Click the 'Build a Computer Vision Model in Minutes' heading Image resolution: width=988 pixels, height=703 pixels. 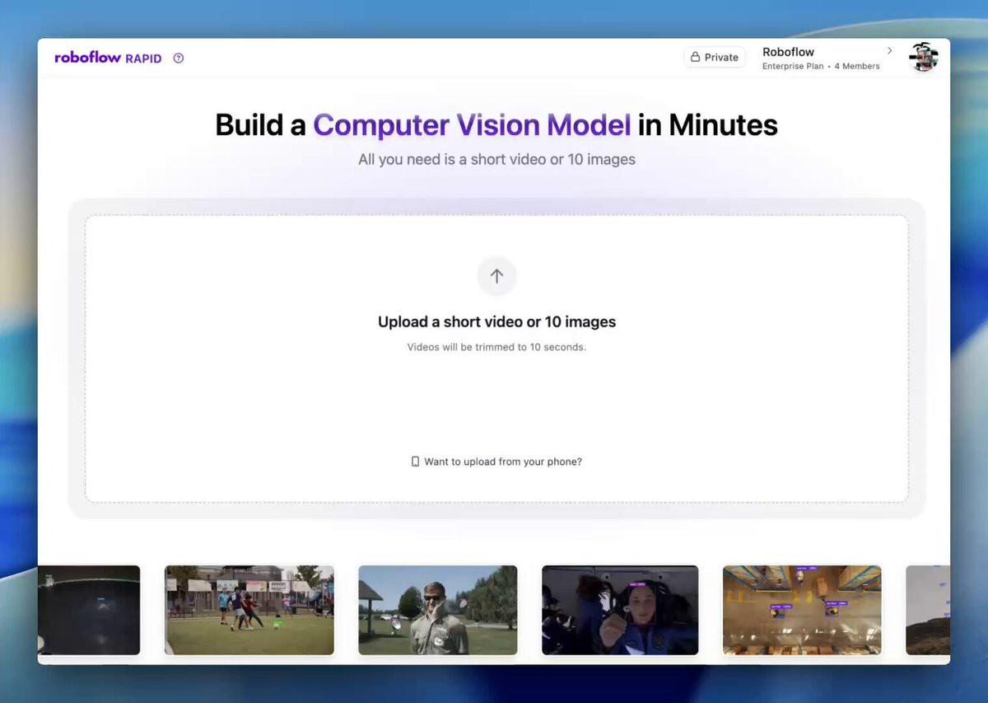point(496,125)
